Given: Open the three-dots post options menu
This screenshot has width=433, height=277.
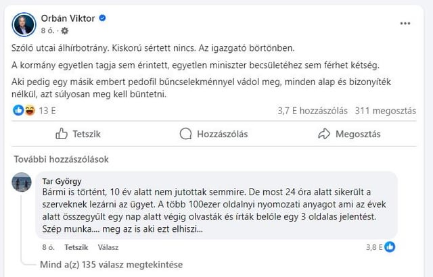Looking at the screenshot, I should [405, 24].
